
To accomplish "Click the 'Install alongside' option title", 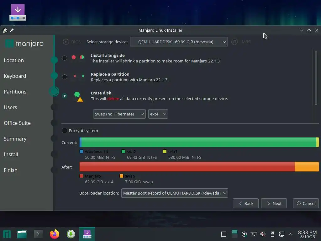I will pyautogui.click(x=108, y=55).
